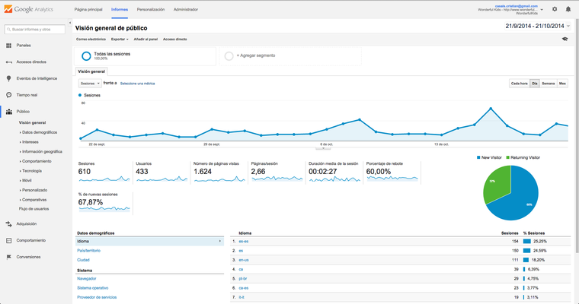Switch chart to Semana view
579x304 pixels.
549,84
